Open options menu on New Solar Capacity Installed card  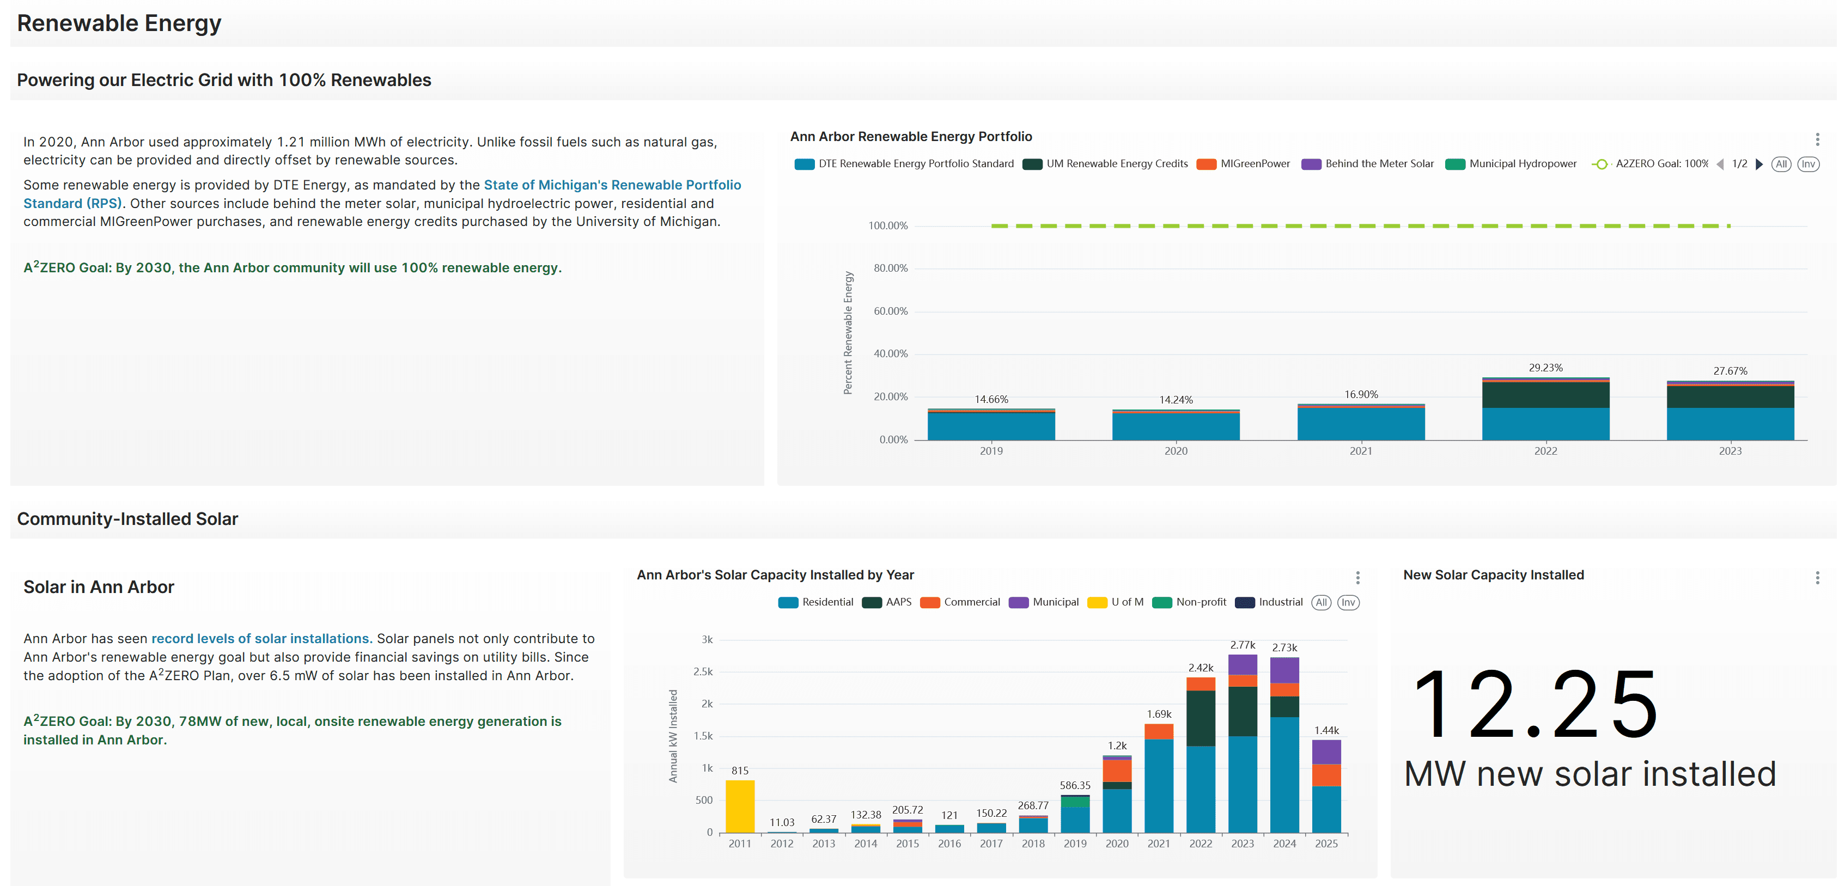[1817, 577]
